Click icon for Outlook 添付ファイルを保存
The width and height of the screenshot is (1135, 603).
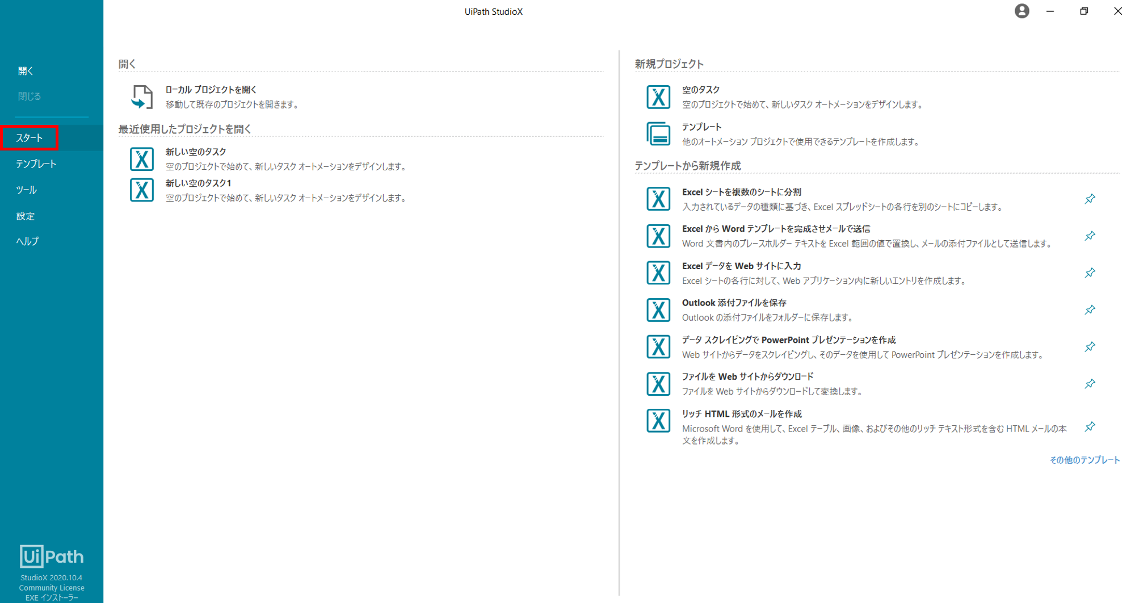658,310
